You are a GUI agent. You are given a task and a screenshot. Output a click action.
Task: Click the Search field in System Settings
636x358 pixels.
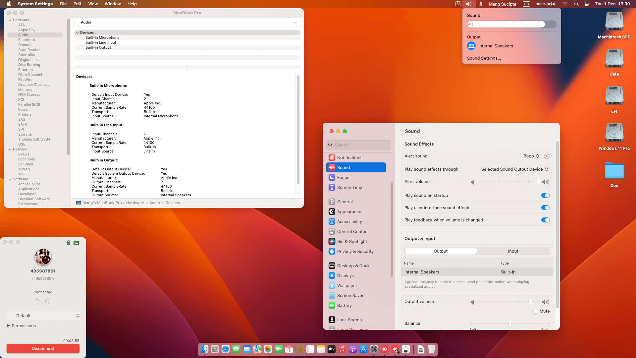tap(358, 145)
